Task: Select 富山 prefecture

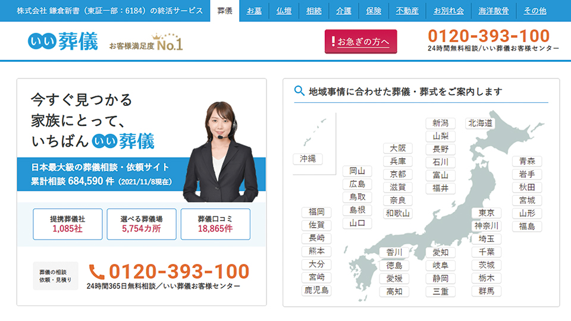Action: point(440,175)
